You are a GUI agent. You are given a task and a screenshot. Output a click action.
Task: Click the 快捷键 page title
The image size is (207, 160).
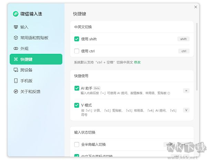pos(80,14)
